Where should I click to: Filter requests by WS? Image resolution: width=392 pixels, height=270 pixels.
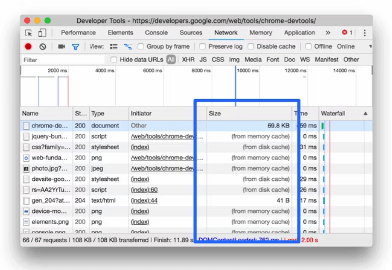[x=305, y=60]
